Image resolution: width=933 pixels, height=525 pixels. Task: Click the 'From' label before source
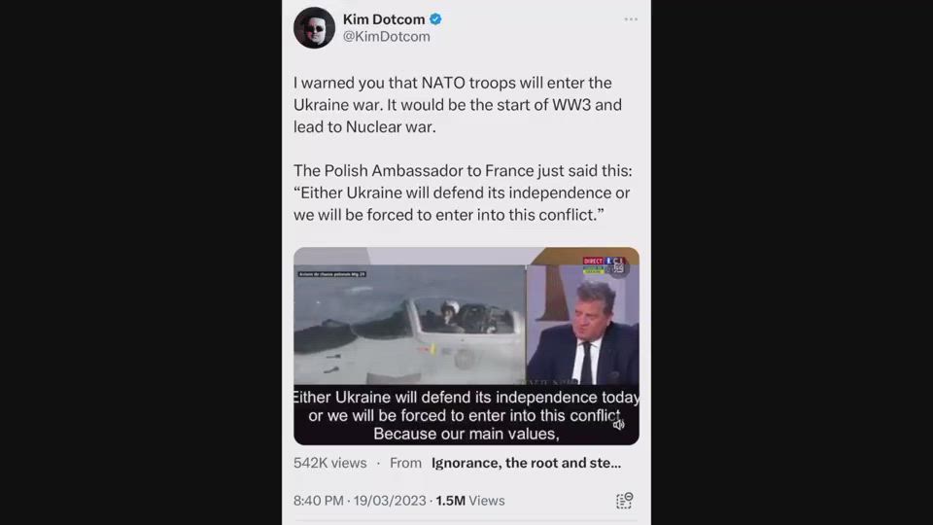405,463
